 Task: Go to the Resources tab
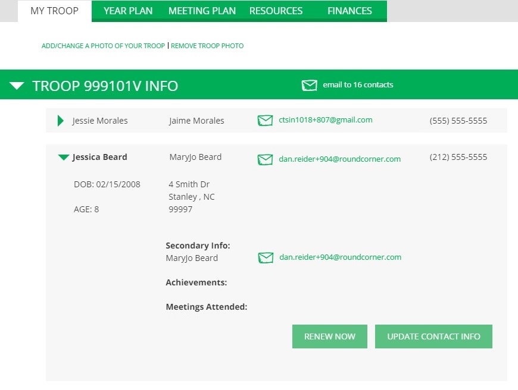[x=276, y=11]
